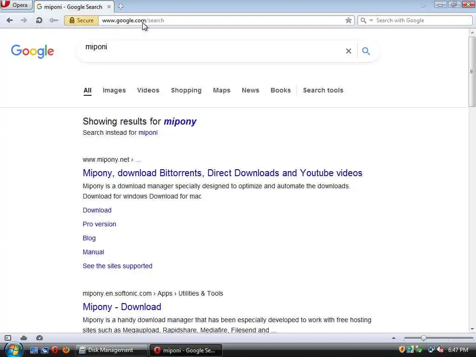Reload the page with refresh icon
This screenshot has height=357, width=476.
(x=39, y=20)
